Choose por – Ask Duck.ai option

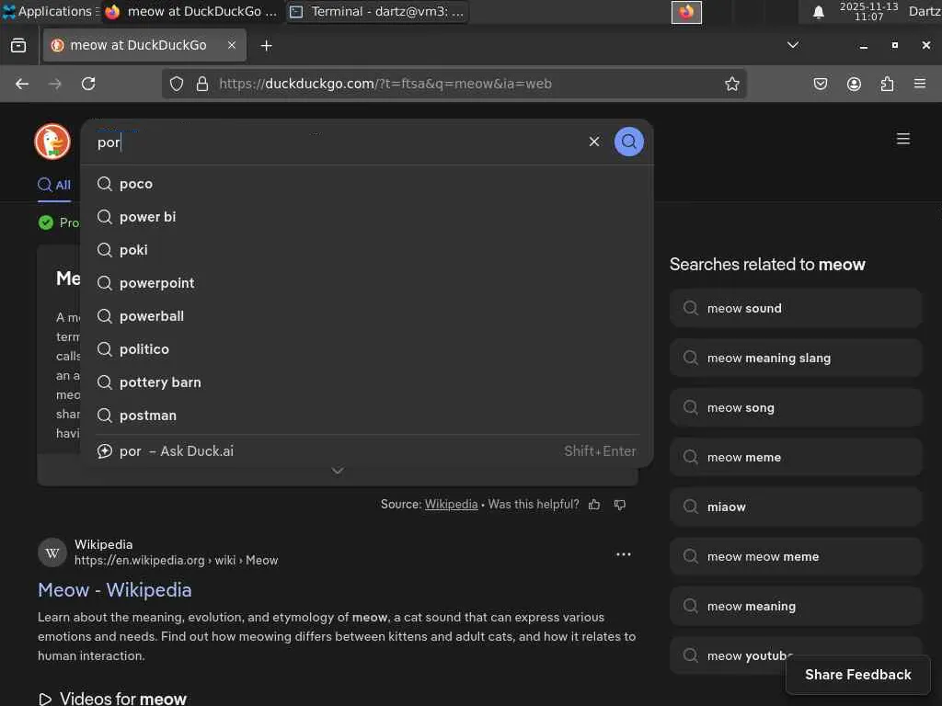[366, 450]
